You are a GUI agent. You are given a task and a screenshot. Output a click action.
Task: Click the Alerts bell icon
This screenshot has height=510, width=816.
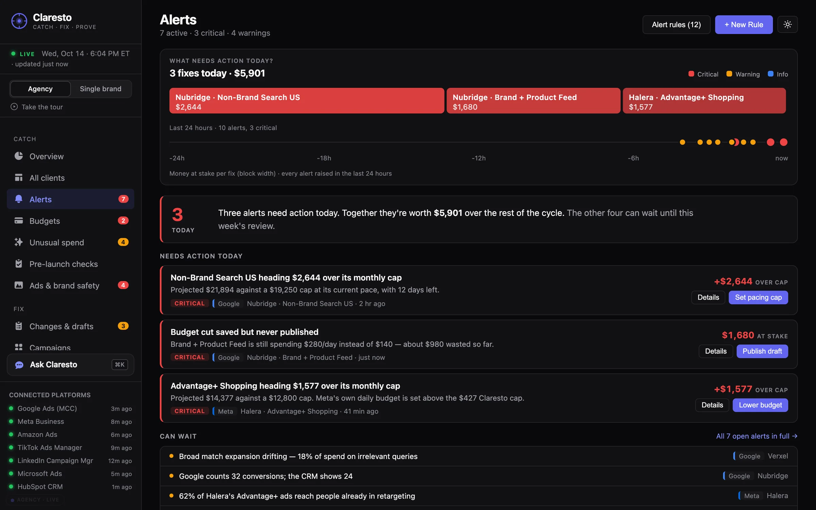(x=19, y=199)
